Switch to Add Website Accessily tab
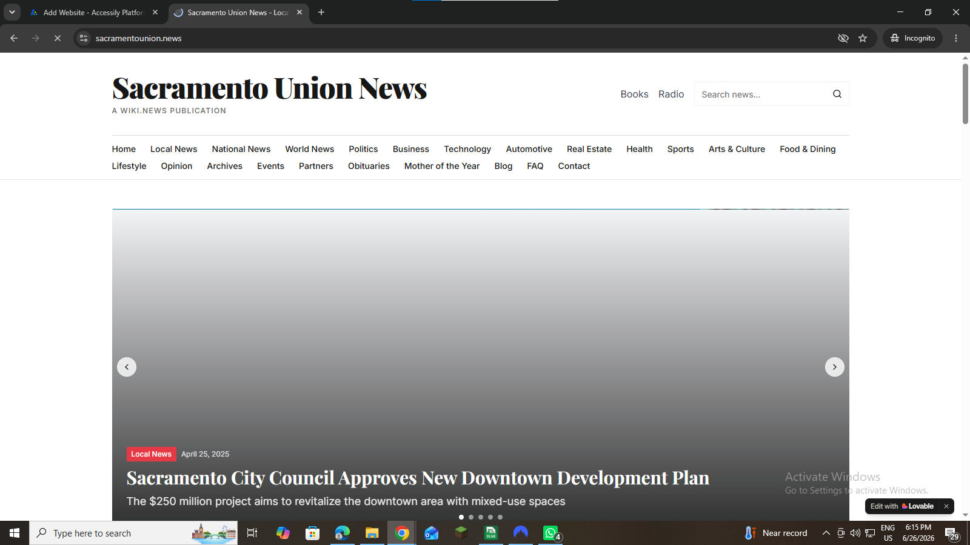The width and height of the screenshot is (970, 545). click(92, 12)
